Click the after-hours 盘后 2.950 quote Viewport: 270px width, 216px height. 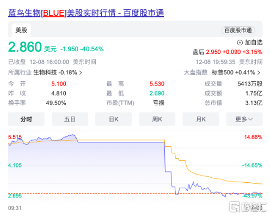[x=228, y=52]
